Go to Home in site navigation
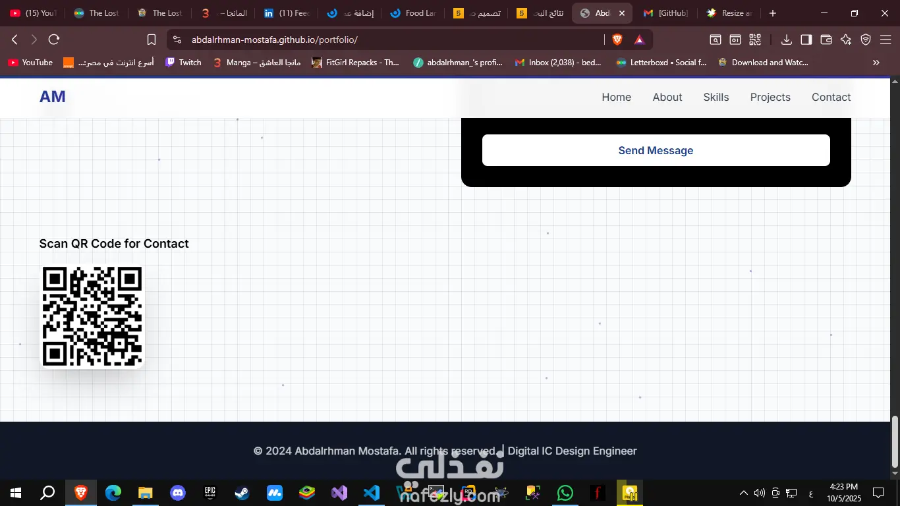Viewport: 900px width, 506px height. [616, 97]
